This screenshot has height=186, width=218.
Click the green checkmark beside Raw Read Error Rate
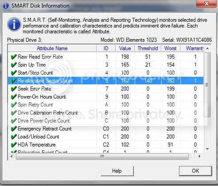(14, 57)
